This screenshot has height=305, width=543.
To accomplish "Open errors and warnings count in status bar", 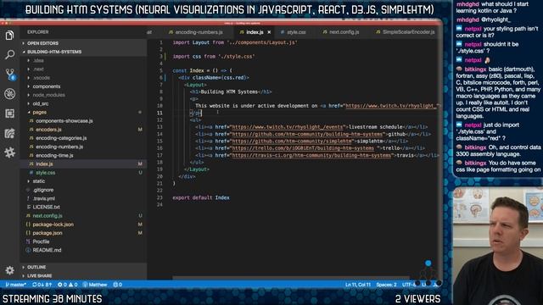I will pos(68,285).
